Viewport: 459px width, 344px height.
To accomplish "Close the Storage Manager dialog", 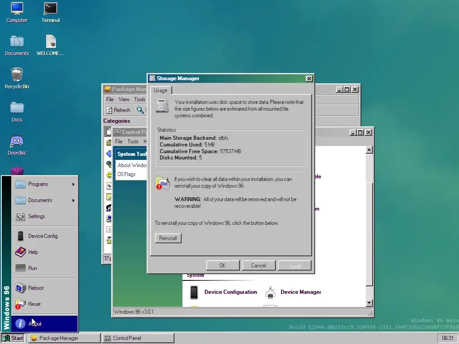I will point(309,79).
